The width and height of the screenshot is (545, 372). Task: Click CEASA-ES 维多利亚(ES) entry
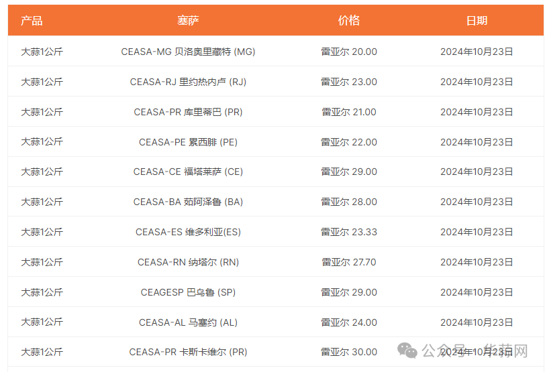188,232
